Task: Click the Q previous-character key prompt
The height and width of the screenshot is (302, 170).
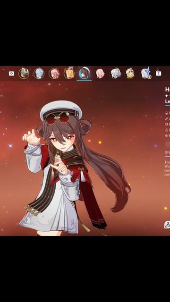Action: [11, 74]
